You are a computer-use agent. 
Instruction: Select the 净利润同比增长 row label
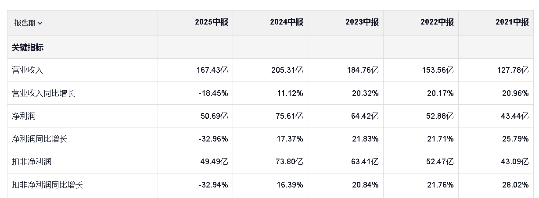tap(40, 139)
